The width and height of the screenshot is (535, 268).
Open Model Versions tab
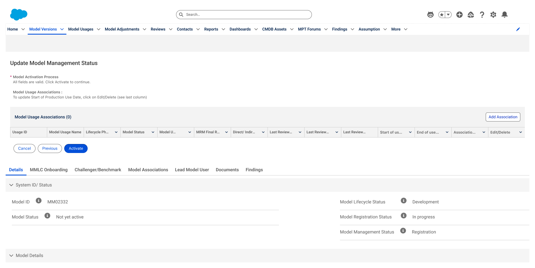click(43, 29)
